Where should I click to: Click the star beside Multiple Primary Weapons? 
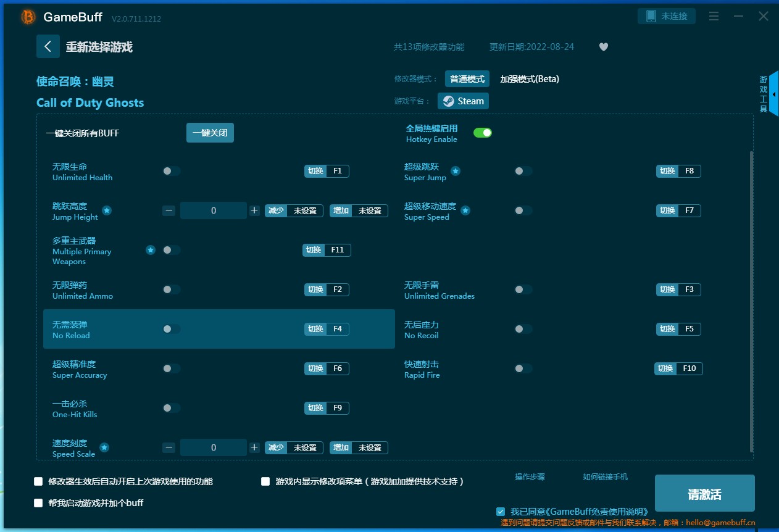tap(151, 250)
